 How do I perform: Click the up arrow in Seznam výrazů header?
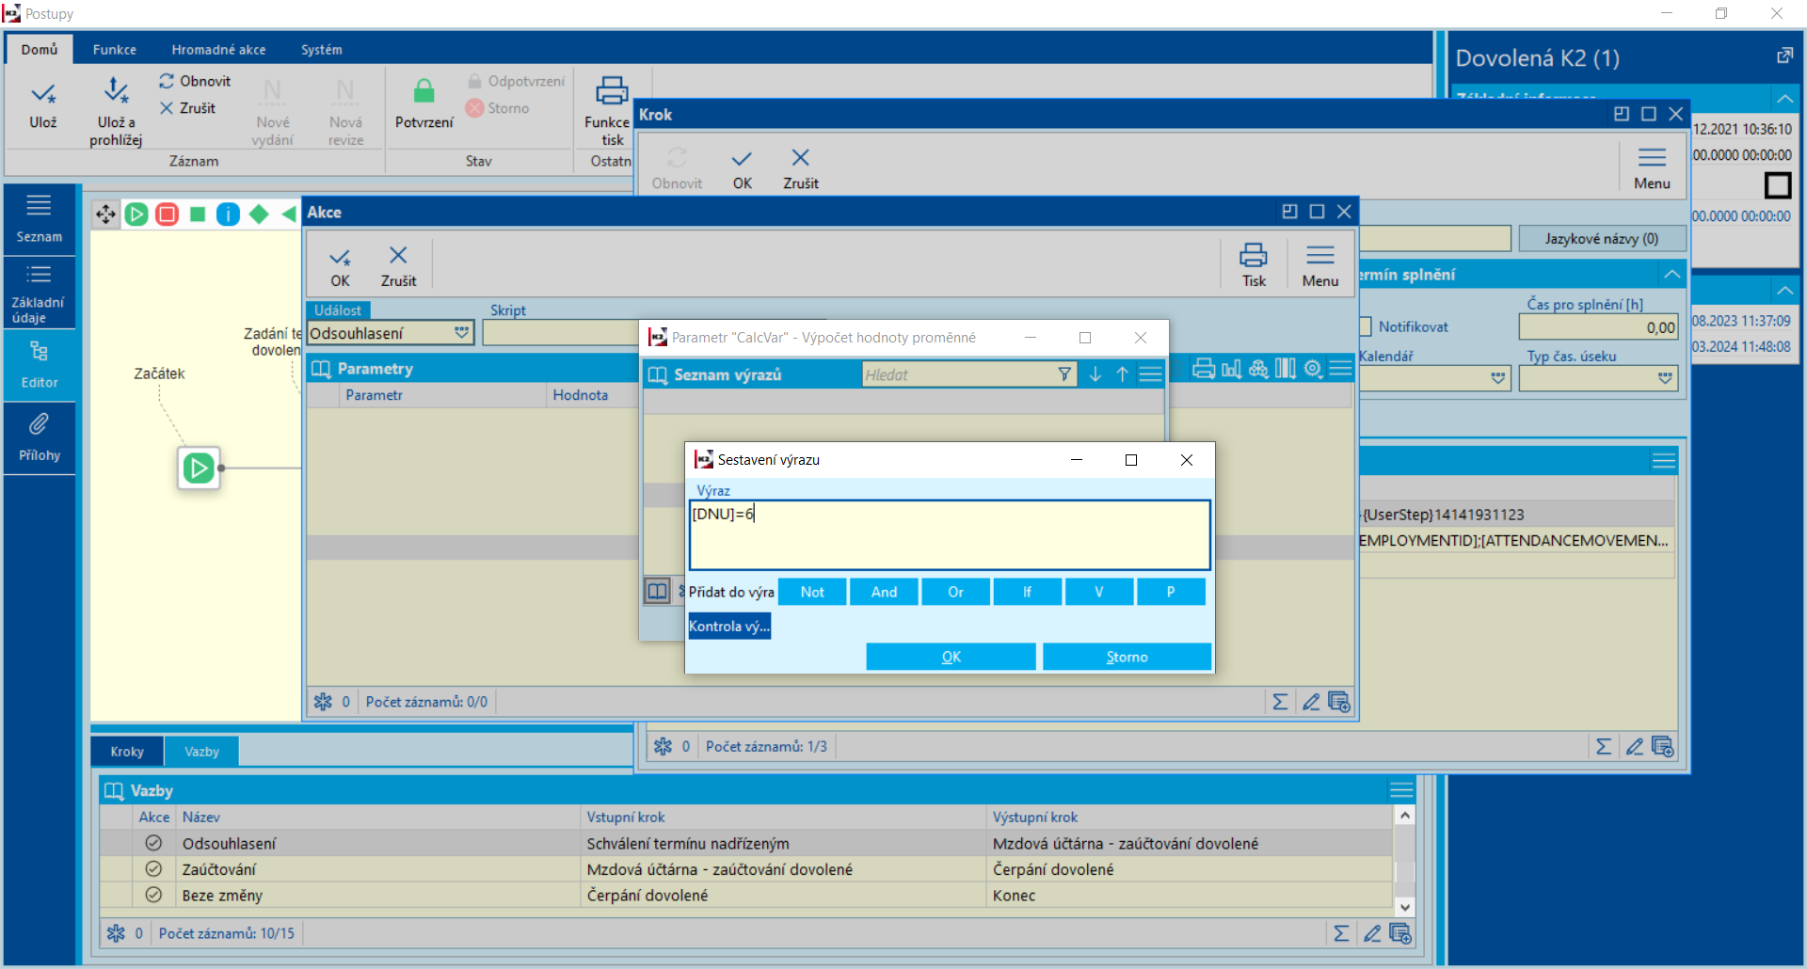[x=1122, y=374]
